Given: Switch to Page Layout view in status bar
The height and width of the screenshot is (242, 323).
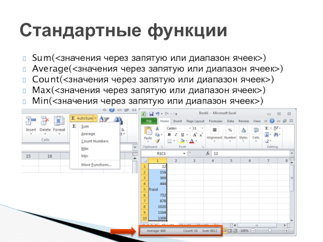Looking at the screenshot, I should (x=229, y=231).
